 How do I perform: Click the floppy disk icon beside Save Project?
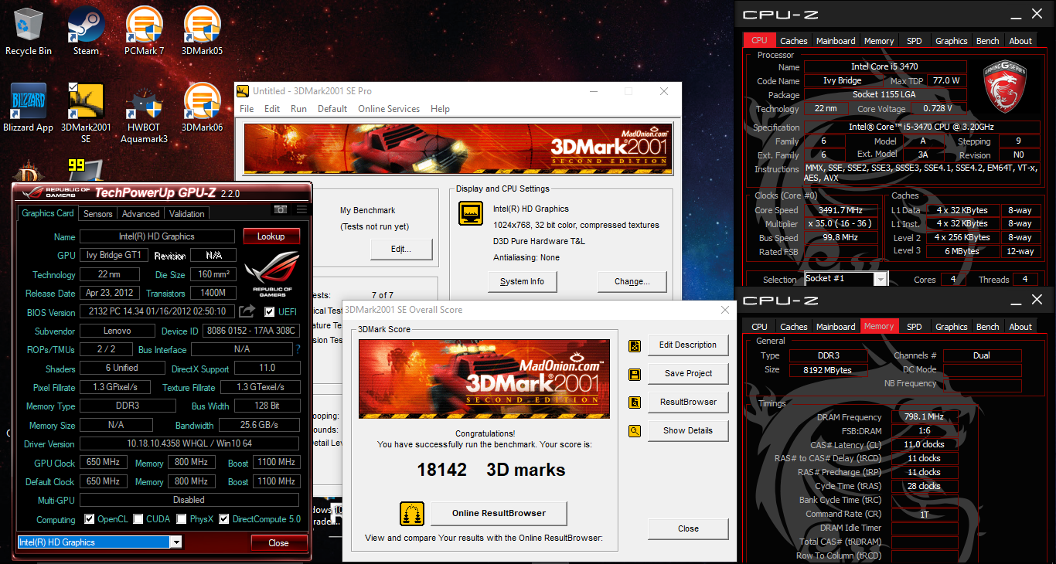point(635,374)
